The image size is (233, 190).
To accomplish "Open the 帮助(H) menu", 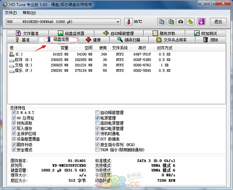I will click(x=29, y=13).
